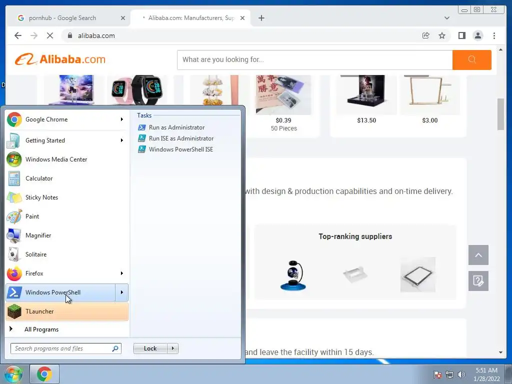
Task: Open volume speaker icon in tray
Action: pos(461,374)
